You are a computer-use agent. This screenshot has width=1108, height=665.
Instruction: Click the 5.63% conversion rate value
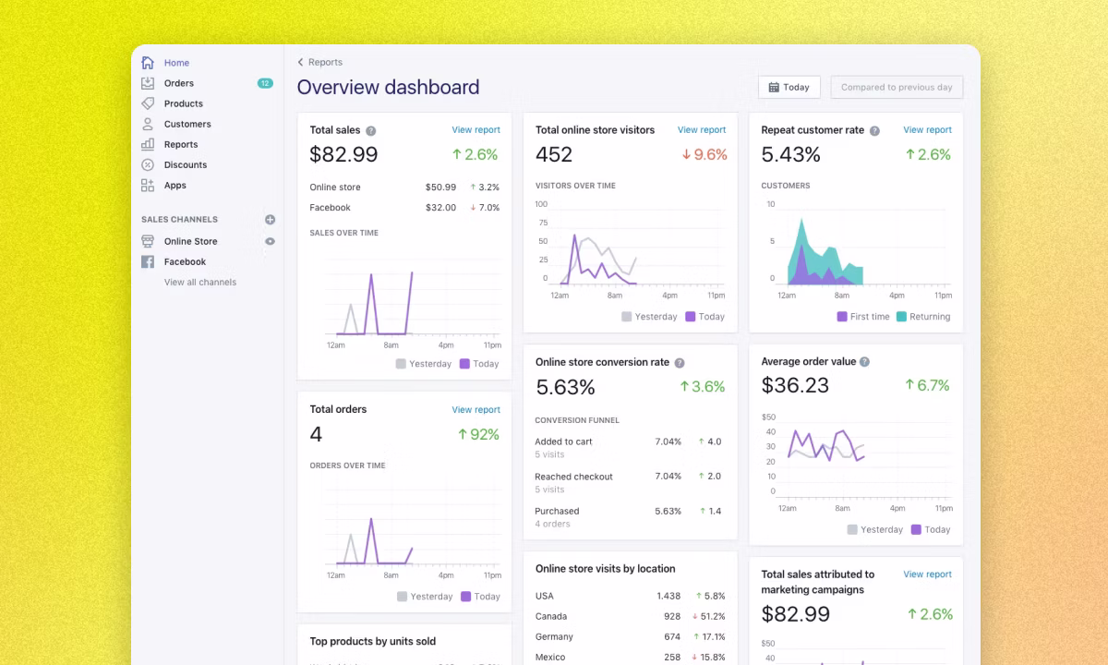pyautogui.click(x=565, y=386)
